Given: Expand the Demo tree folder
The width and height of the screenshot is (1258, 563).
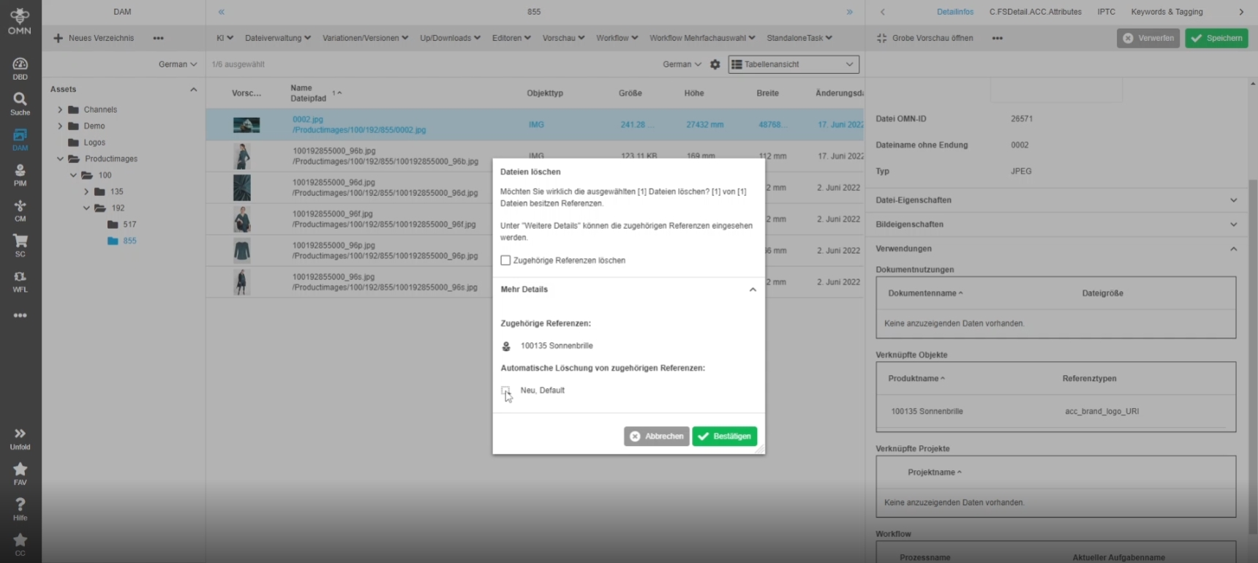Looking at the screenshot, I should (x=60, y=126).
